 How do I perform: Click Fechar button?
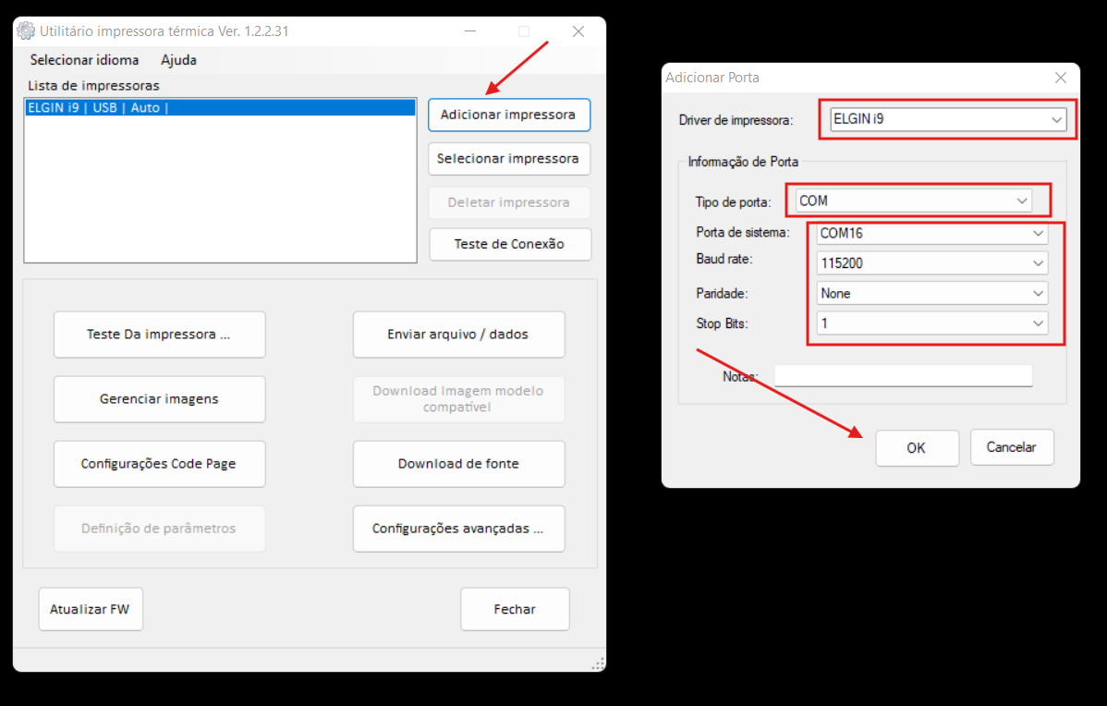coord(515,609)
